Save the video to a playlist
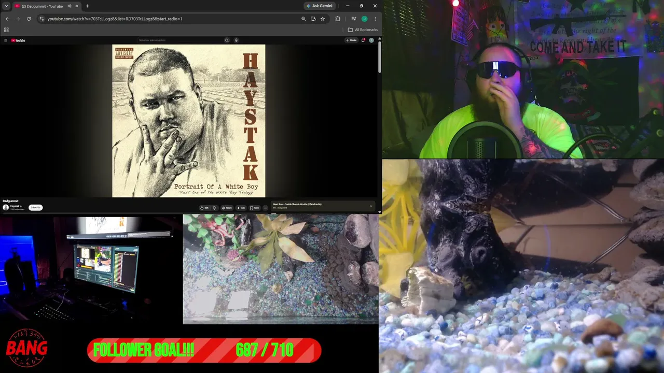This screenshot has width=664, height=373. pyautogui.click(x=255, y=208)
